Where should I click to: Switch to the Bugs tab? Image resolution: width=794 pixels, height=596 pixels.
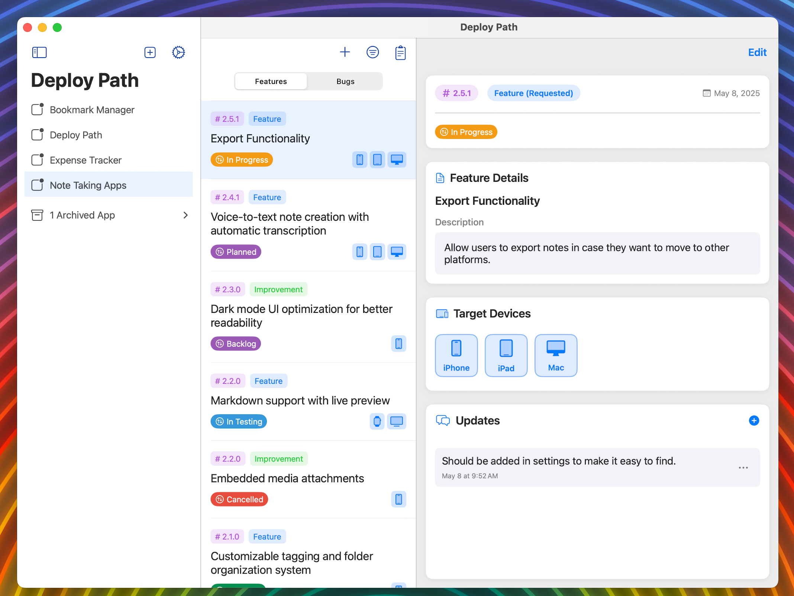click(345, 81)
